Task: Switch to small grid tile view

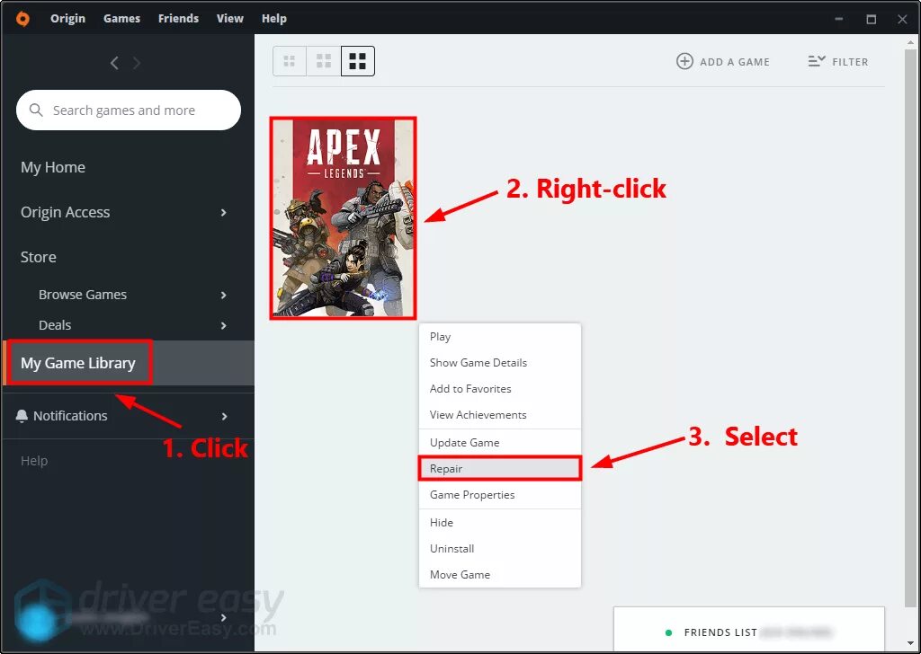Action: (x=290, y=61)
